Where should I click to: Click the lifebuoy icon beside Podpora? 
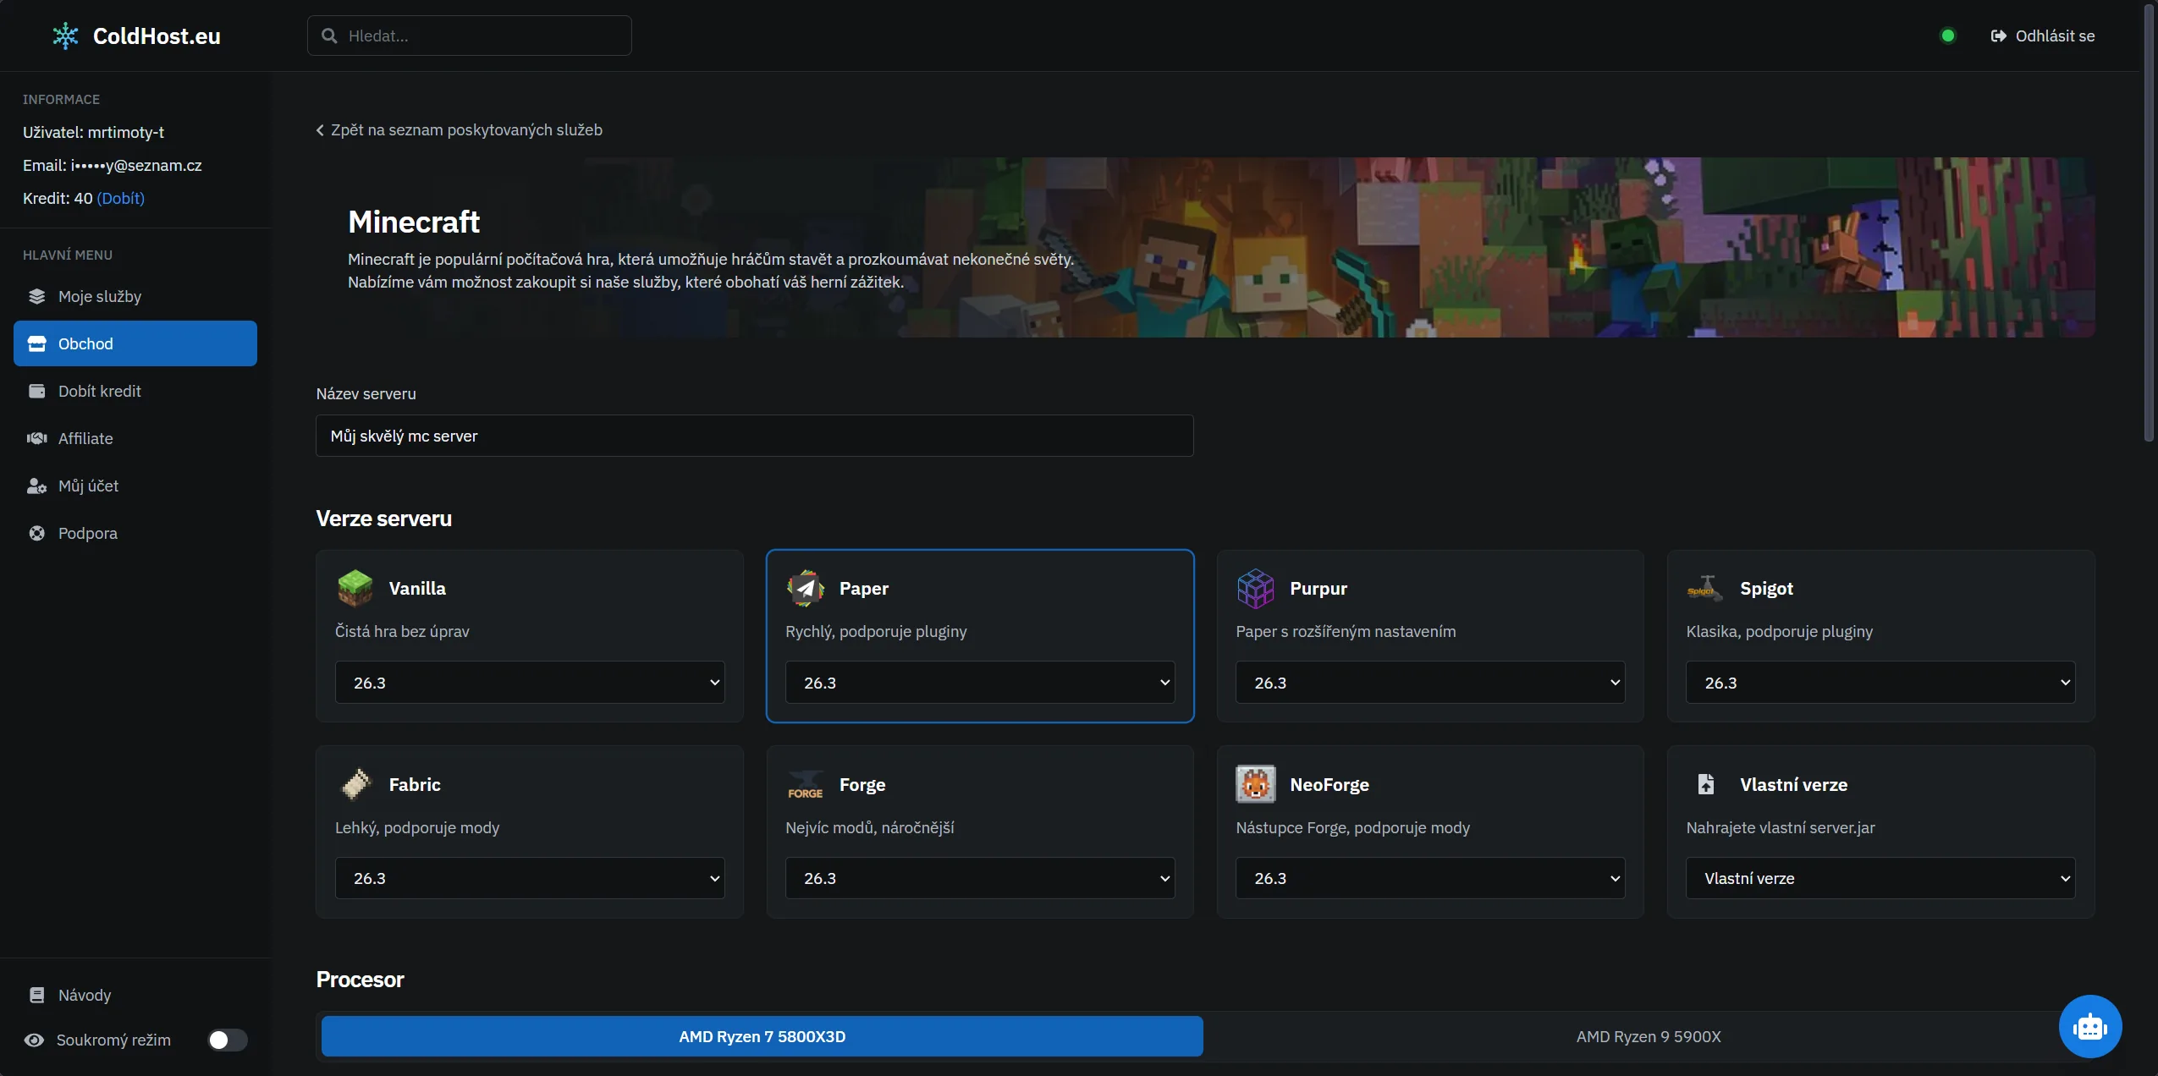tap(36, 533)
